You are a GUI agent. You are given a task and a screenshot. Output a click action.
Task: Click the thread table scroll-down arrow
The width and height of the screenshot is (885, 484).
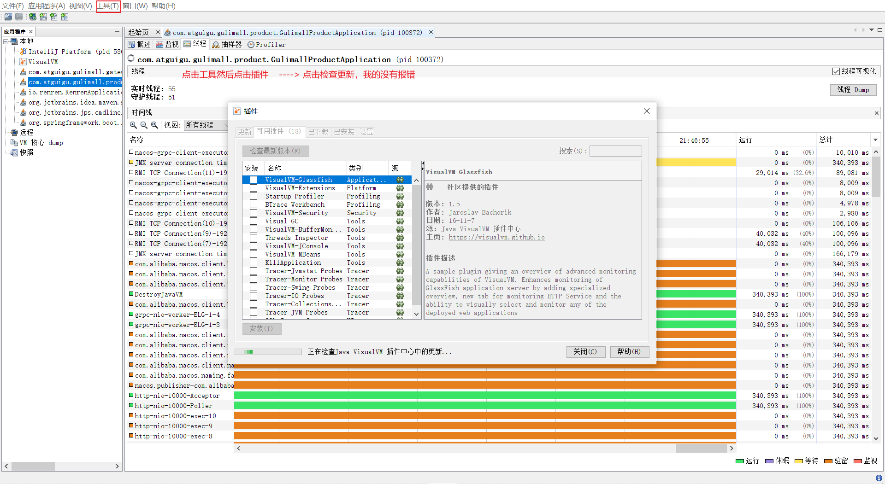(876, 438)
